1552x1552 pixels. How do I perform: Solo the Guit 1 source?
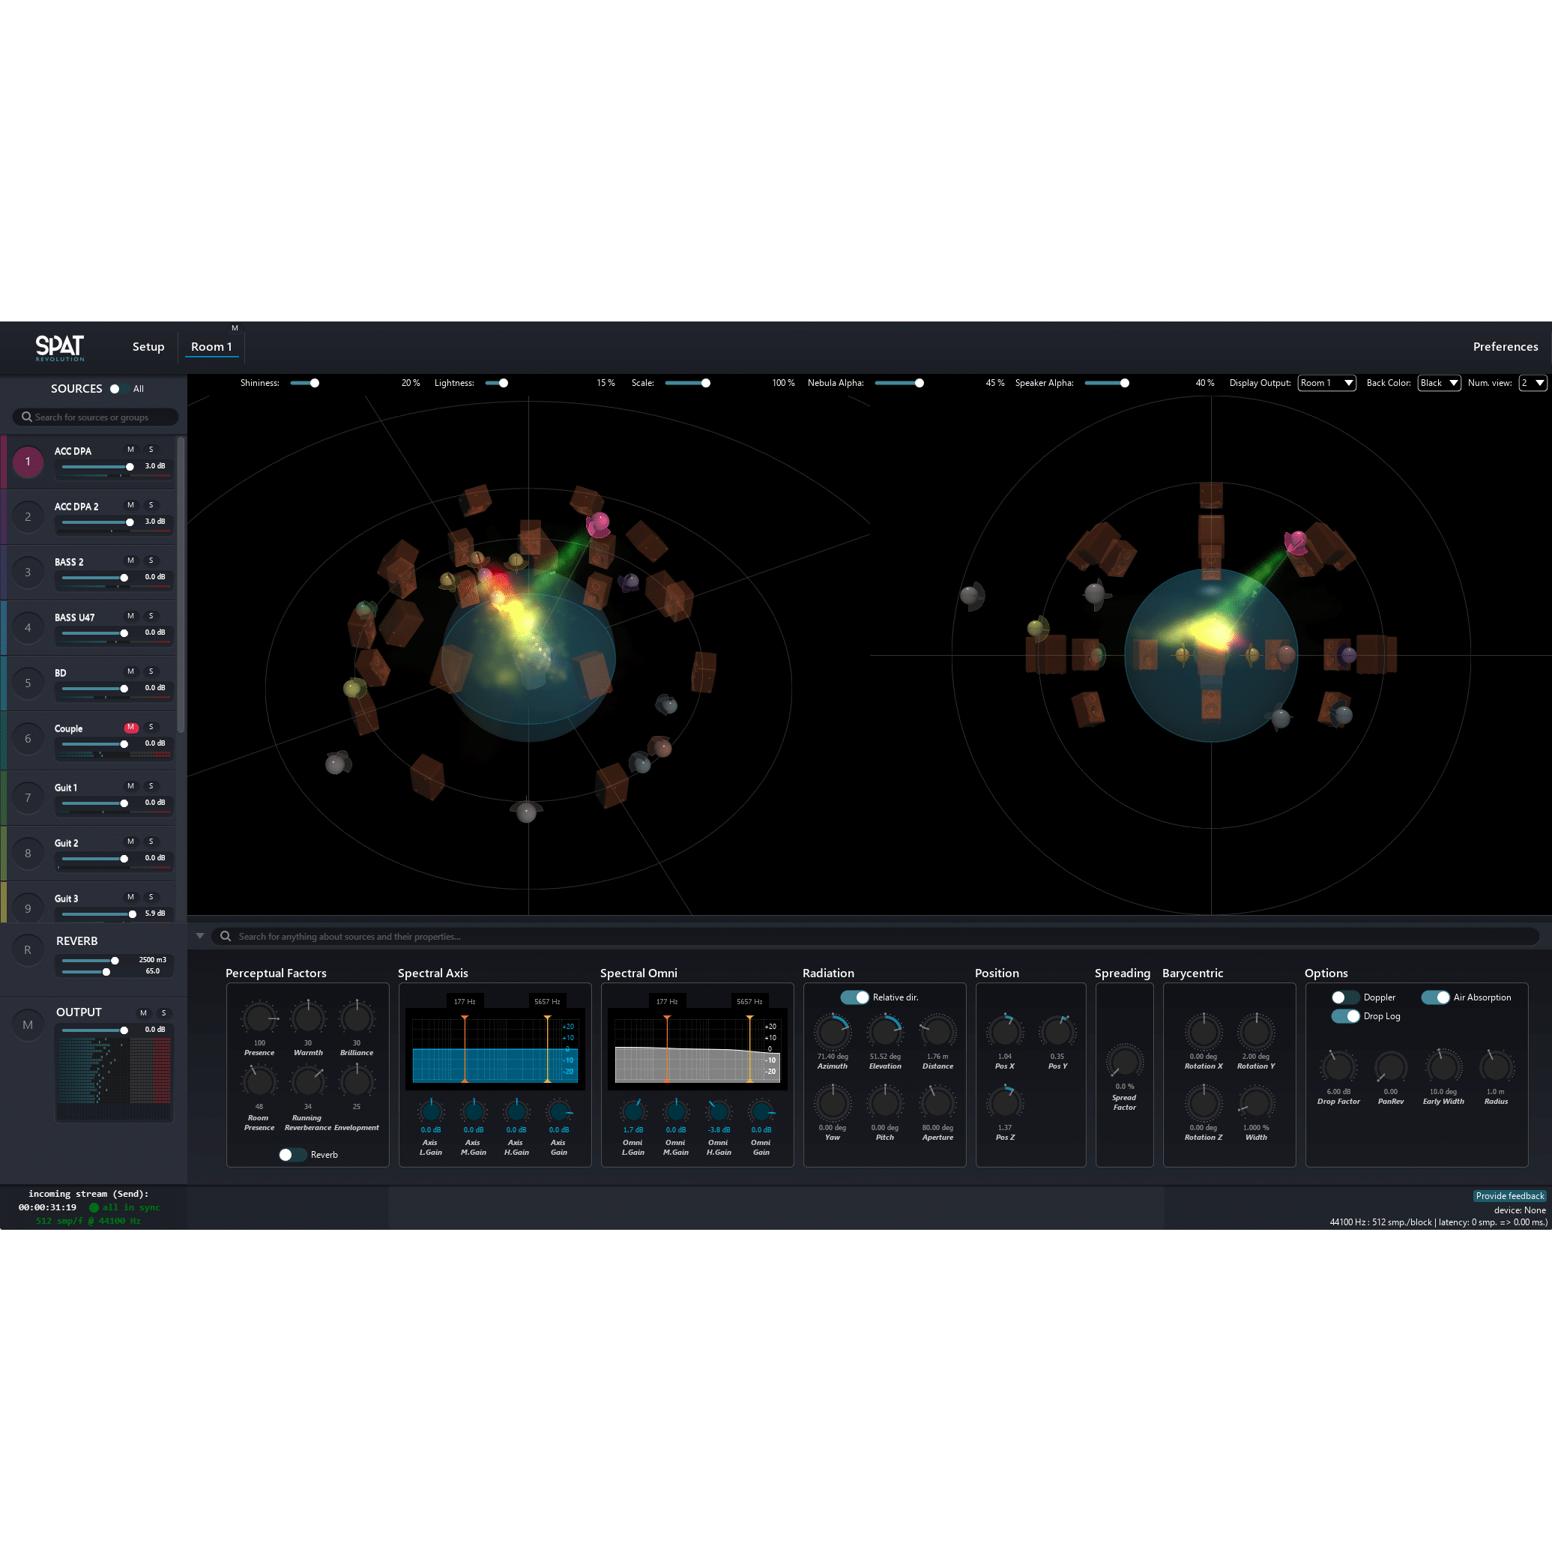click(x=151, y=785)
